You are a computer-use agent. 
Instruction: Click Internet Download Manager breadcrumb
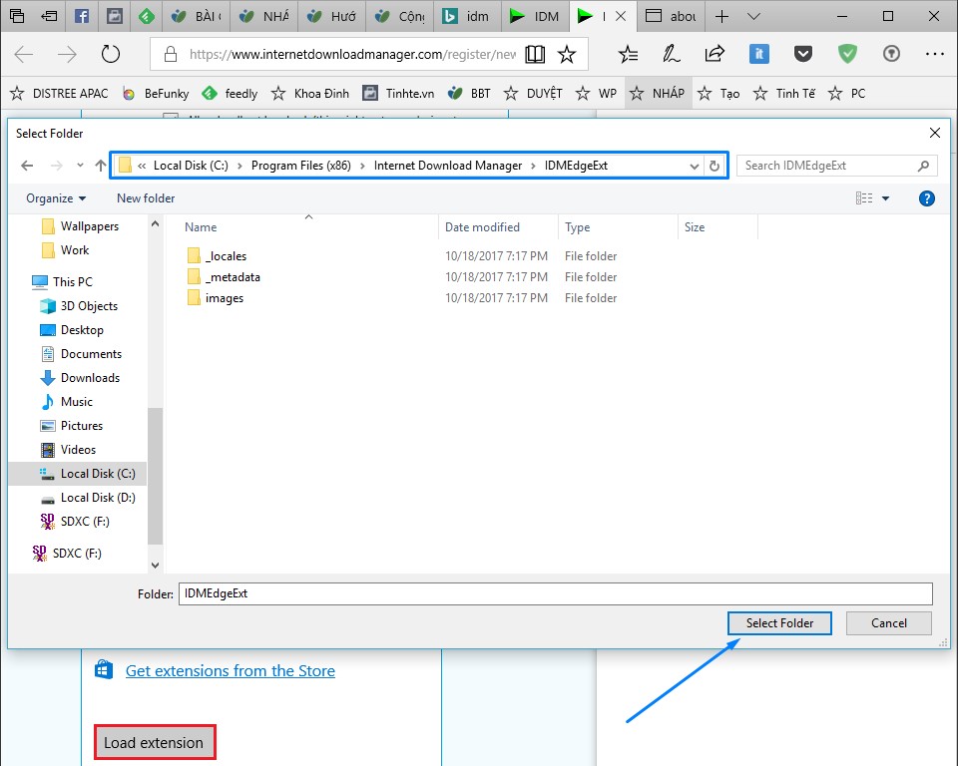448,166
